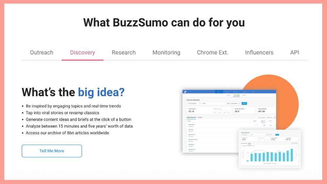Click bullet 'Analyze between 15 minutes and five years'

click(79, 126)
